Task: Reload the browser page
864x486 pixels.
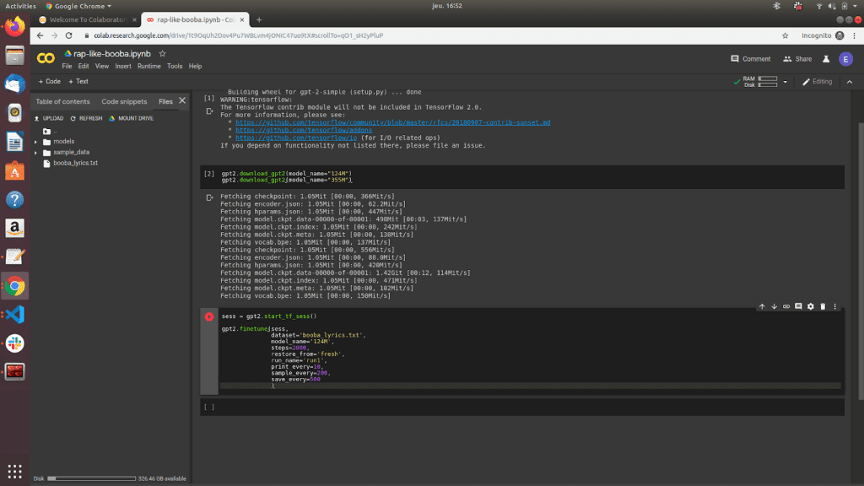Action: tap(69, 35)
